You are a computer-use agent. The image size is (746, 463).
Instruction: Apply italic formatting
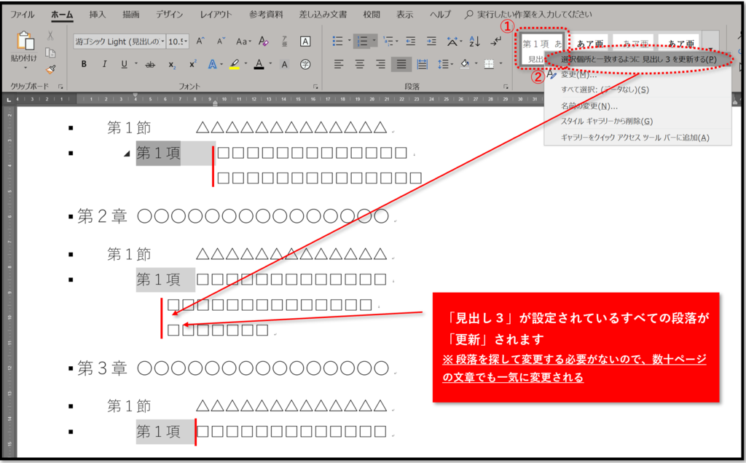[x=104, y=64]
